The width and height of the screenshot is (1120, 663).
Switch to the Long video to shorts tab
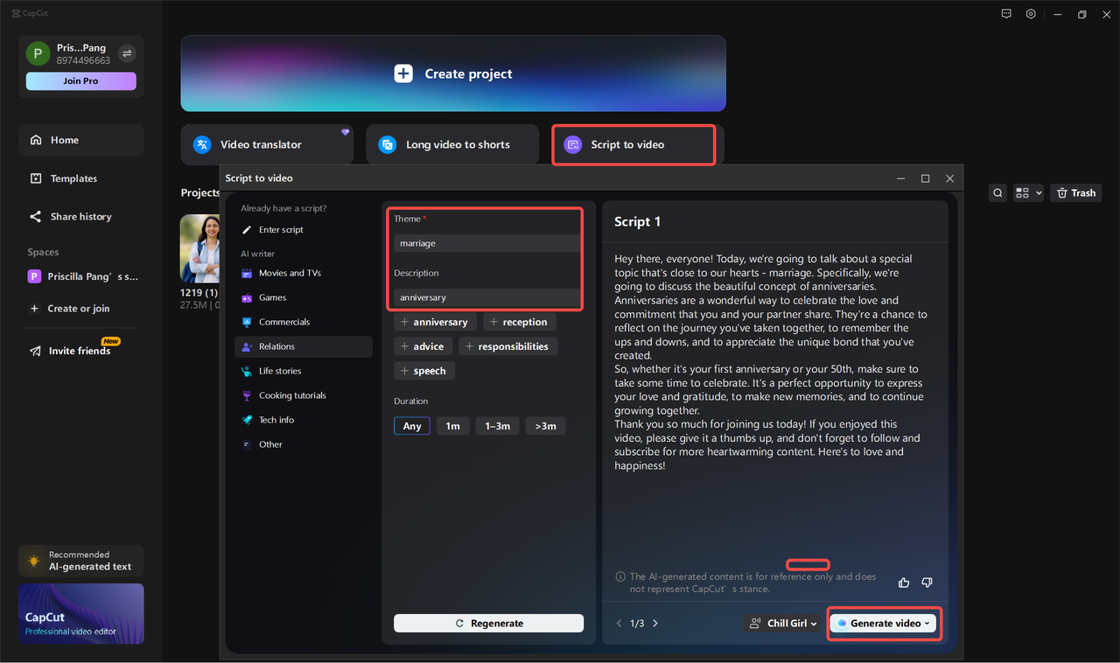(452, 143)
